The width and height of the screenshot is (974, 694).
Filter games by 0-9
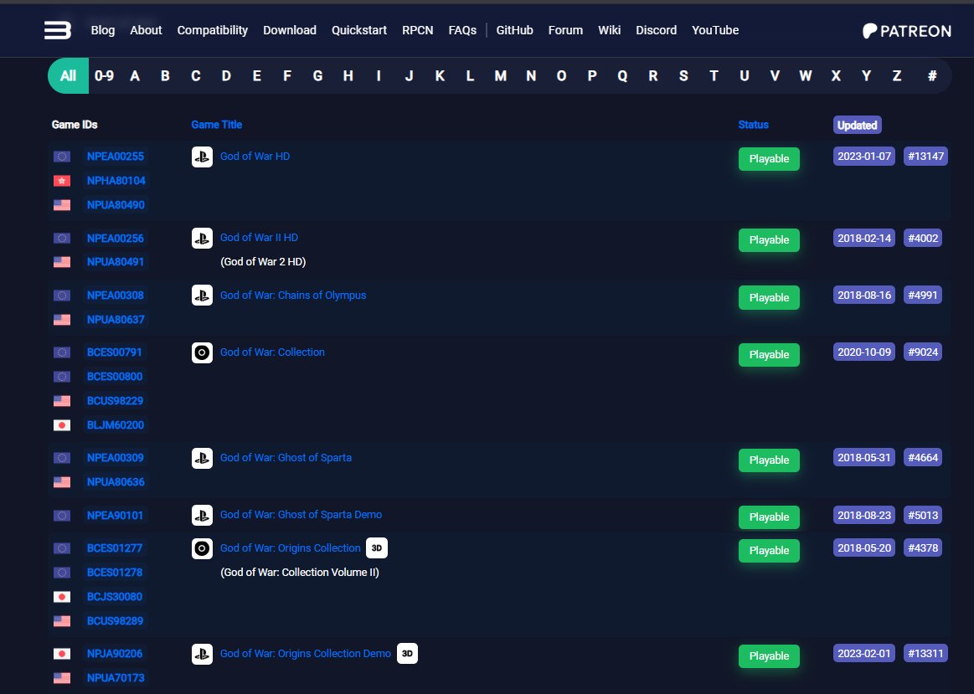pyautogui.click(x=104, y=75)
